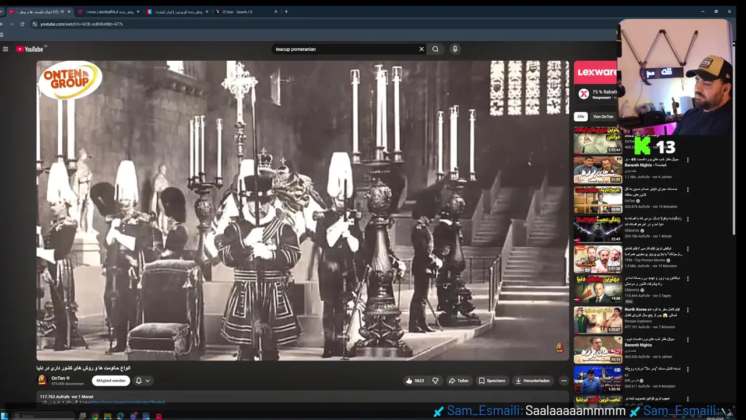Open the Saddam Hussein OnTen video thumbnail

click(598, 199)
